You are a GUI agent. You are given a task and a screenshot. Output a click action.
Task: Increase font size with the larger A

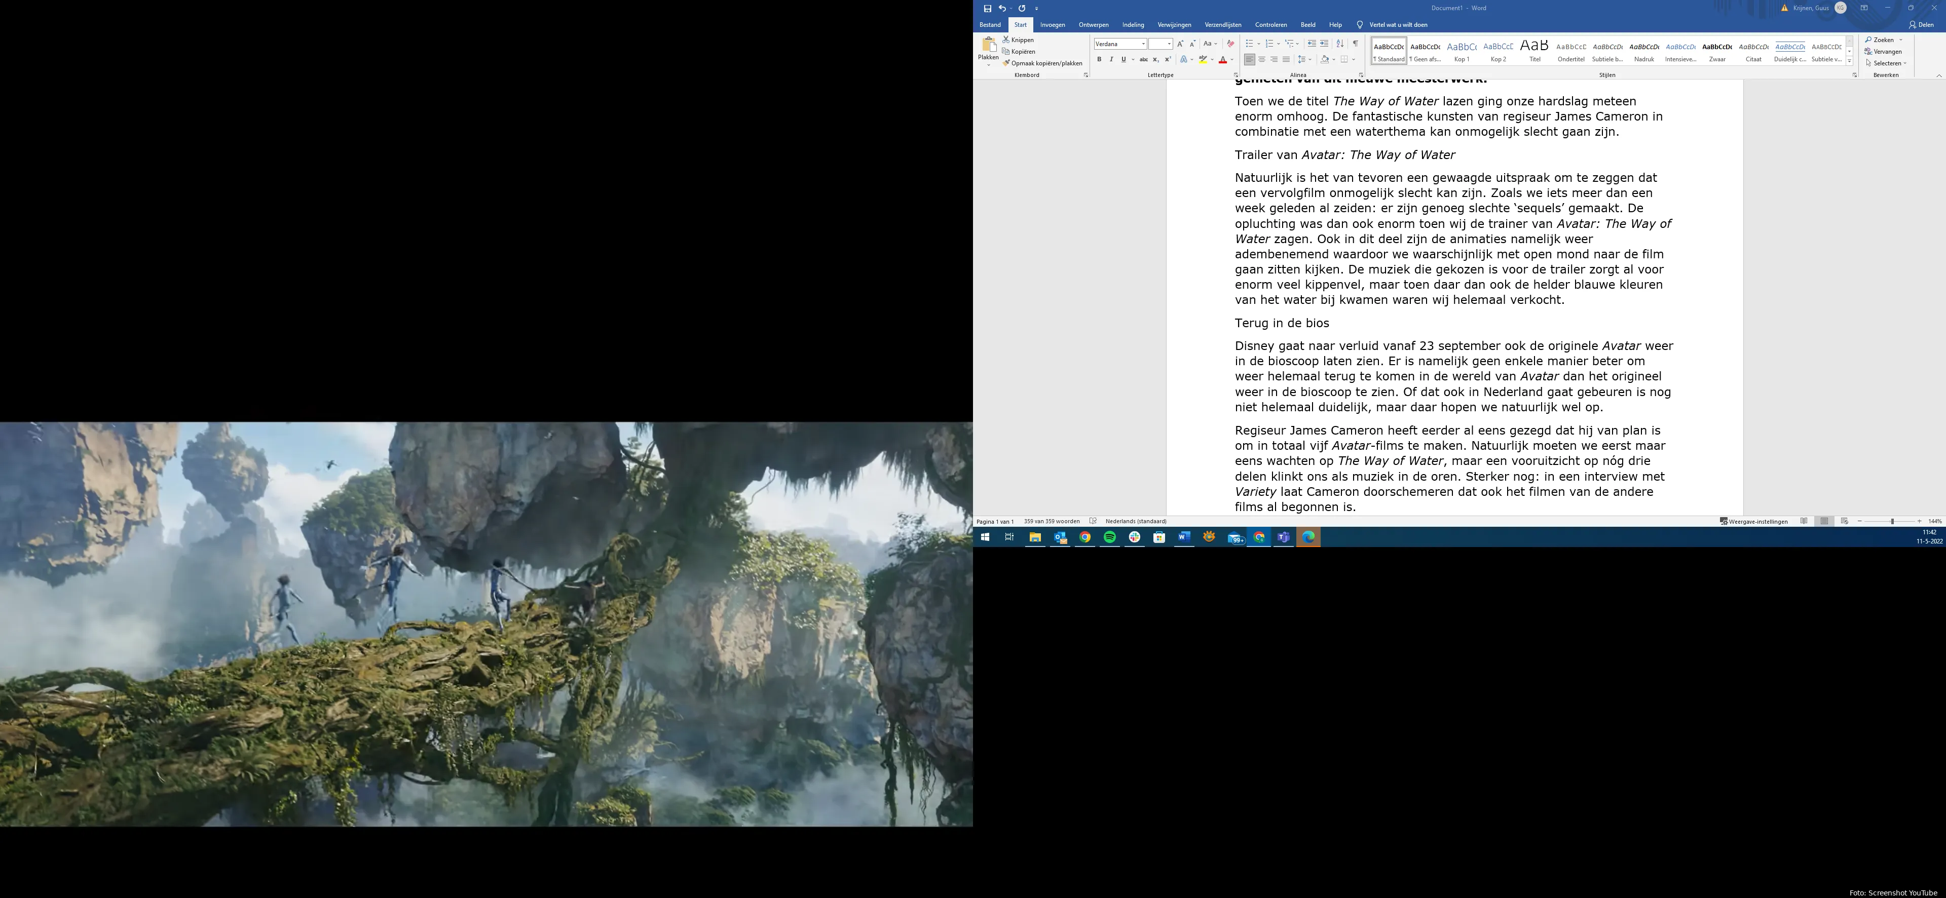click(x=1181, y=44)
